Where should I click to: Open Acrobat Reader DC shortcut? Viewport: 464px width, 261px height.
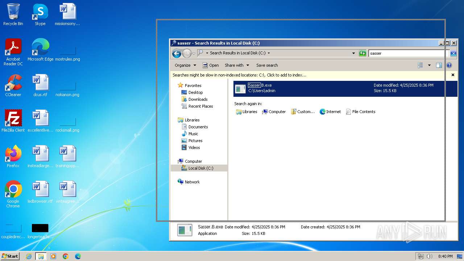point(13,52)
